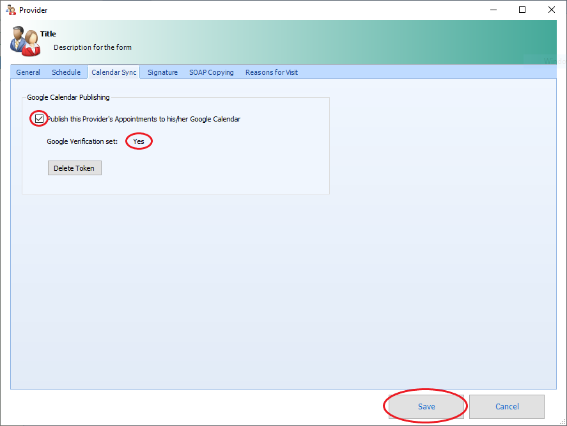Click the bold 'Title' header text

[x=48, y=34]
